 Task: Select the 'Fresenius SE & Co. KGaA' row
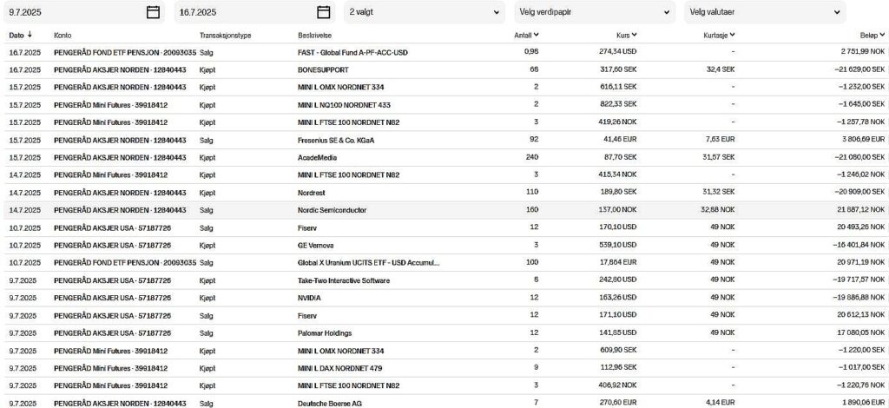[444, 140]
